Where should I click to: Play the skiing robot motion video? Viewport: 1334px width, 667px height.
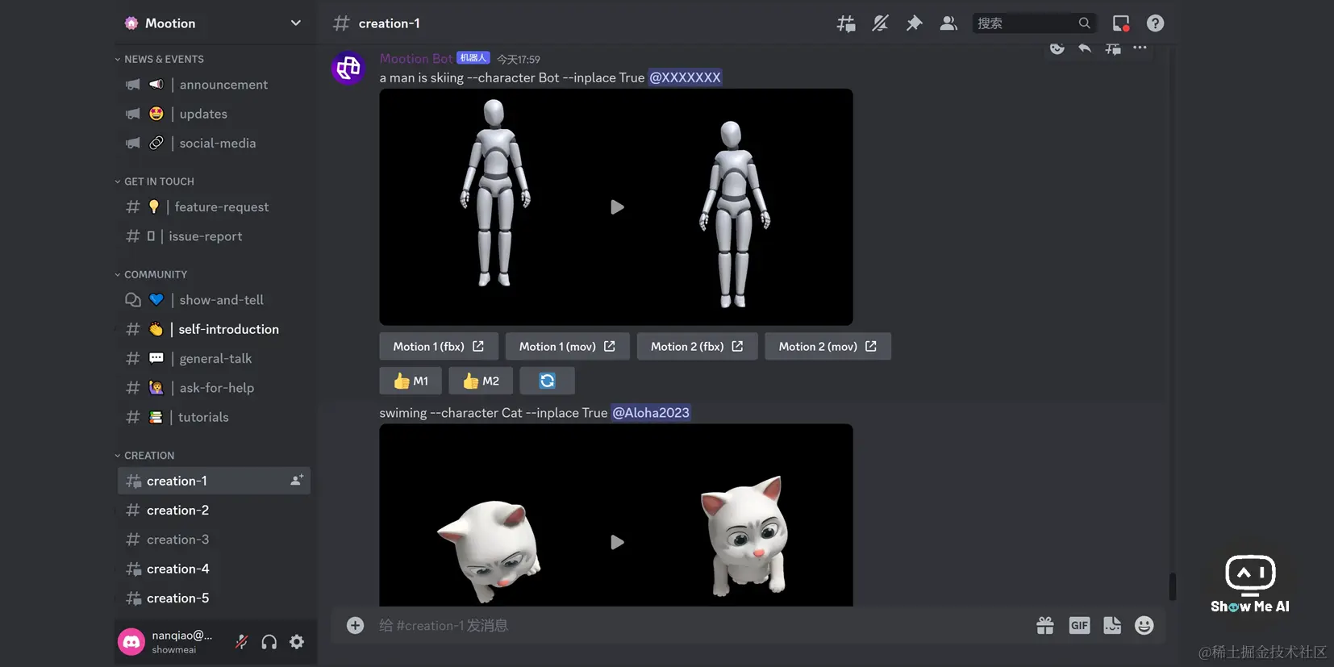point(617,207)
